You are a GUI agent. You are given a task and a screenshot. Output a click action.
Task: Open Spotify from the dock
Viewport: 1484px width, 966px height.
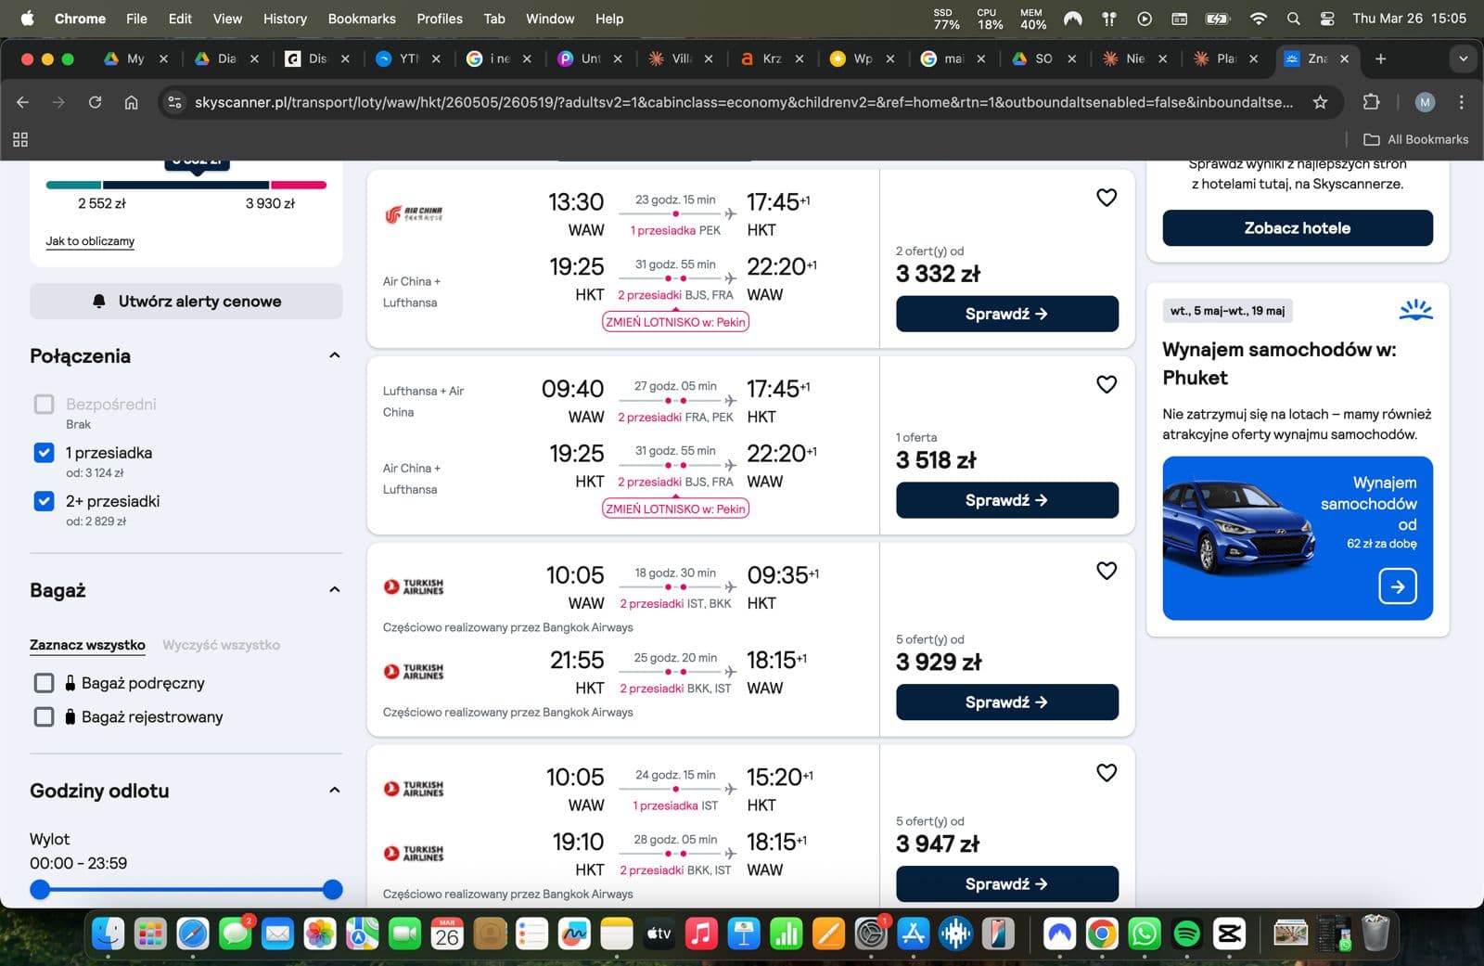coord(1186,934)
